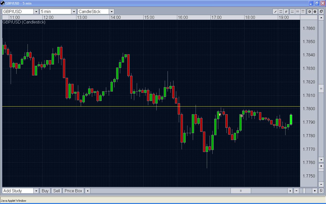Viewport: 326px width, 204px height.
Task: Click the horizontal zoom minus button
Action: (296, 191)
